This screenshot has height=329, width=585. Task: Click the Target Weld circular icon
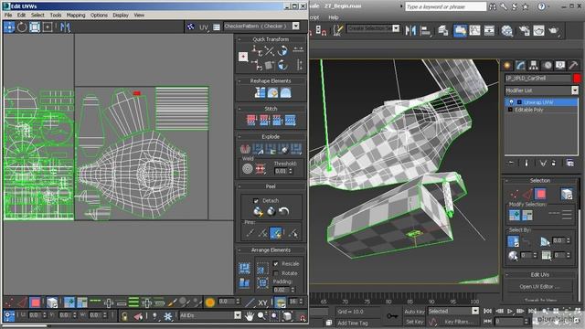coord(248,169)
